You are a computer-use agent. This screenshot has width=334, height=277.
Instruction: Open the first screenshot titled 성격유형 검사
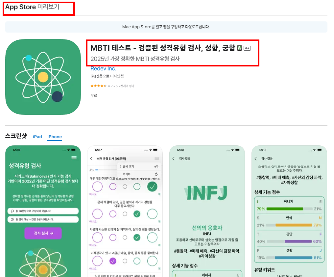pyautogui.click(x=43, y=211)
